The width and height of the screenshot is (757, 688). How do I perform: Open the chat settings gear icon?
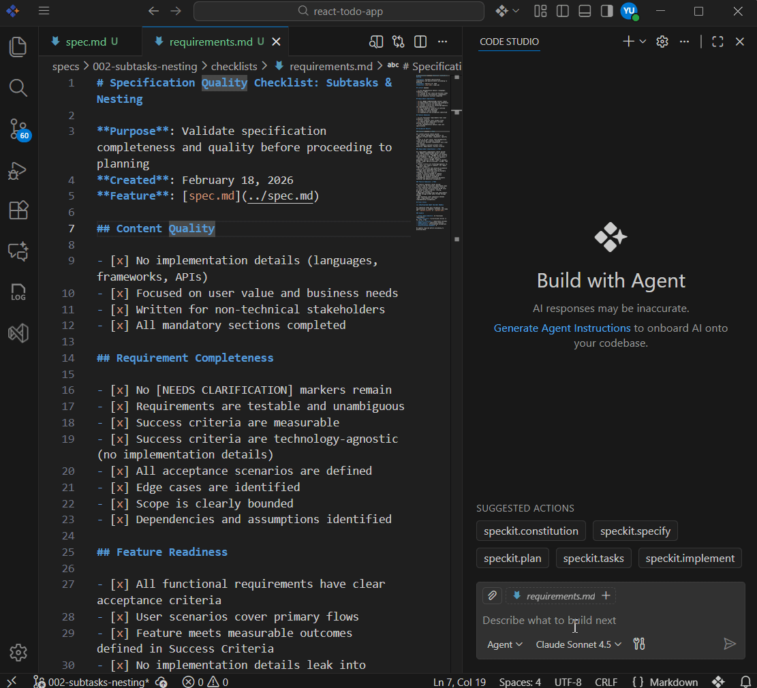point(662,42)
